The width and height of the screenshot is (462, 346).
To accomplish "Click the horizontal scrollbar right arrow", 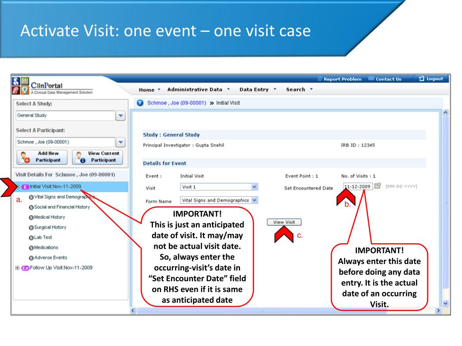I will (x=439, y=310).
